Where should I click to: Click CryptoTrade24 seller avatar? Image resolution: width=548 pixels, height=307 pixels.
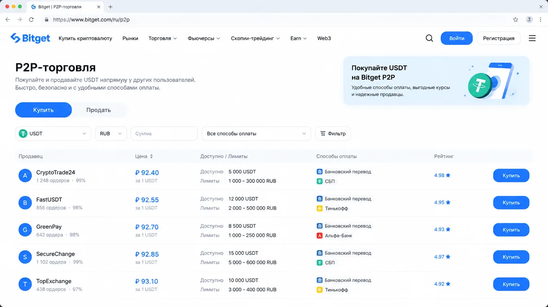[25, 176]
